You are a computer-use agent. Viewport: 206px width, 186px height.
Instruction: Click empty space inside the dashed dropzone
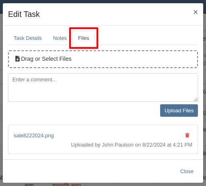click(134, 59)
